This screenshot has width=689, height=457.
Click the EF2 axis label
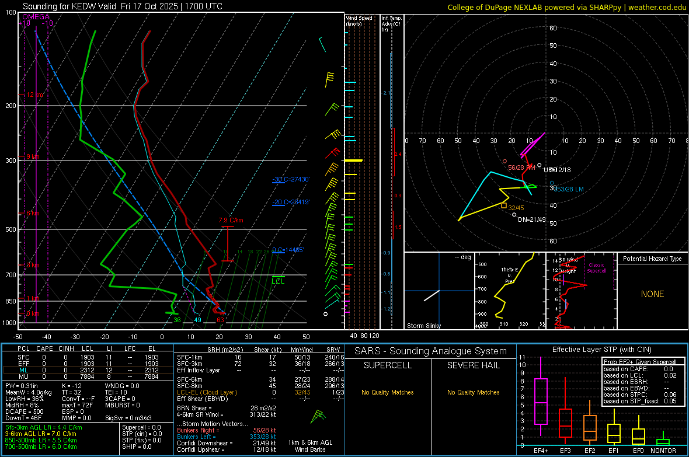point(590,451)
